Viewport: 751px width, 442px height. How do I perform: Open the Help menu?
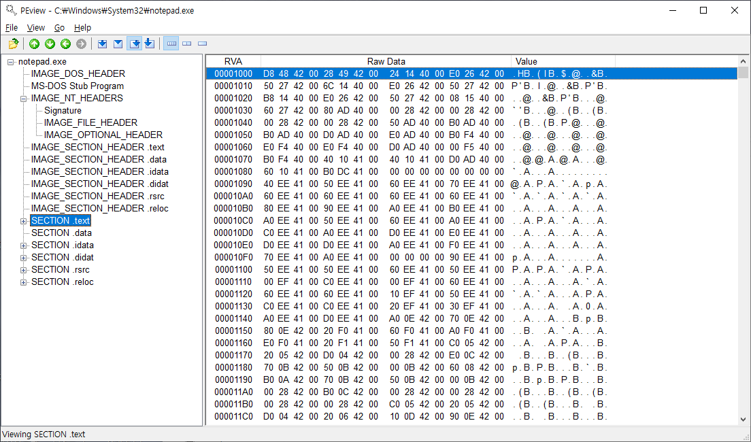point(82,28)
